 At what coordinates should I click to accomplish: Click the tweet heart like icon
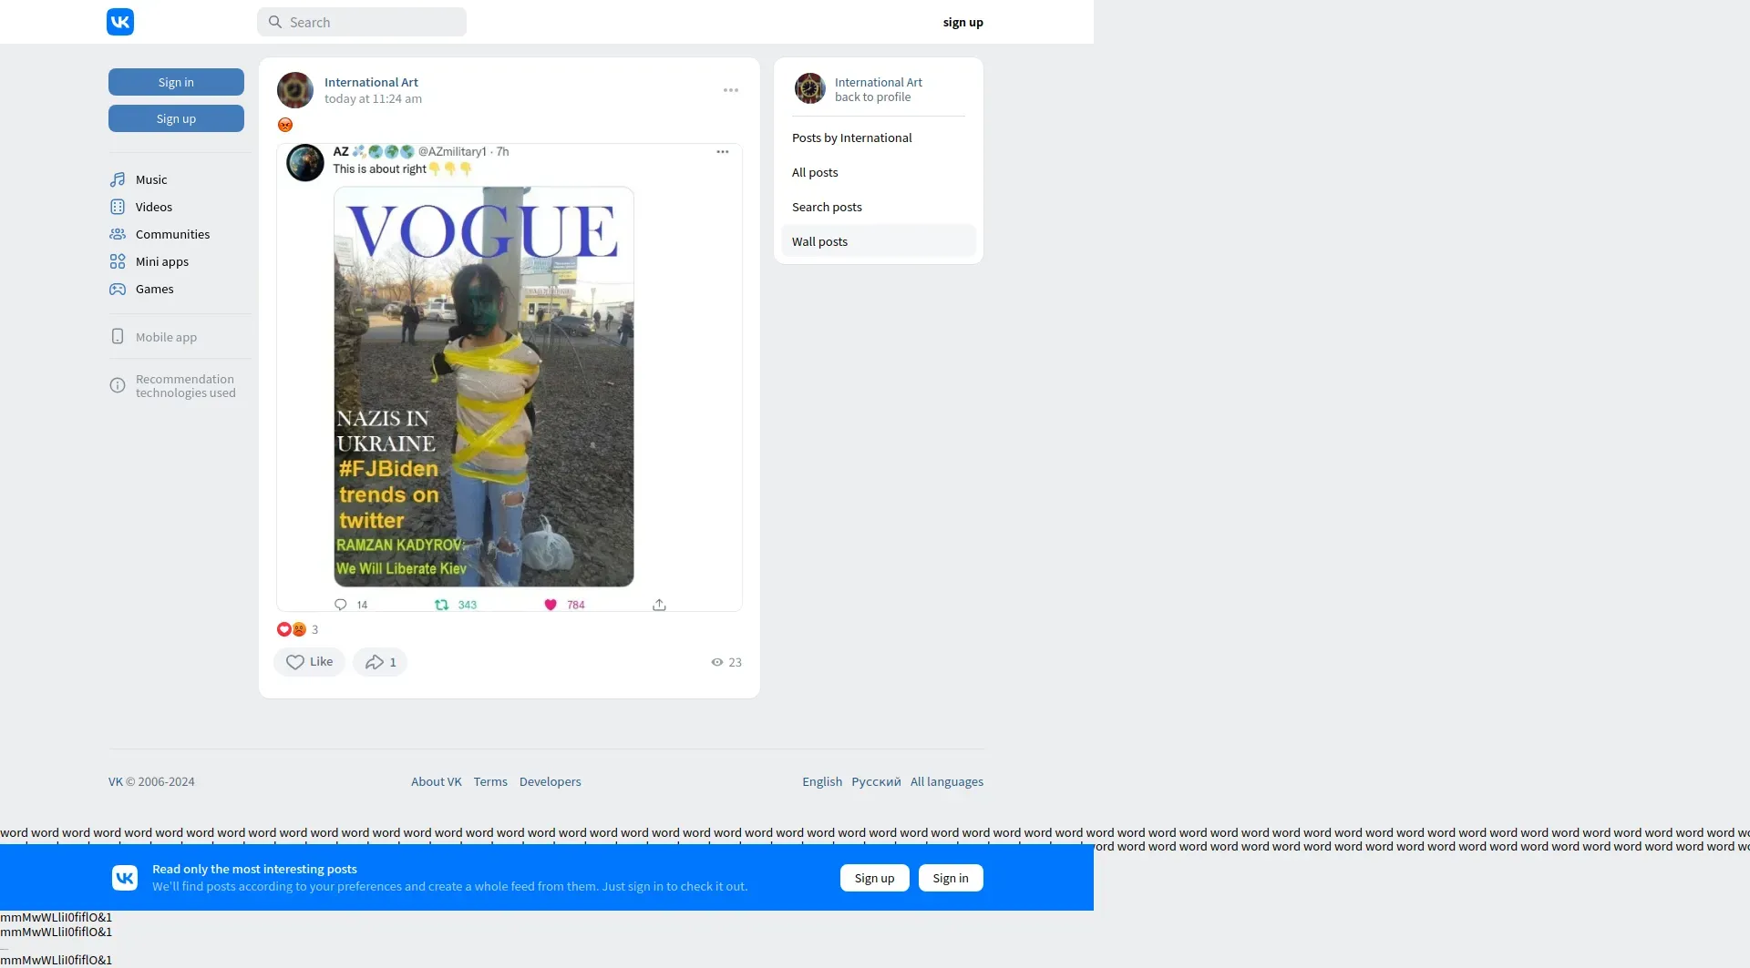tap(551, 605)
